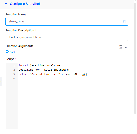Place cursor on the LocalTime now declaration line

(44, 70)
